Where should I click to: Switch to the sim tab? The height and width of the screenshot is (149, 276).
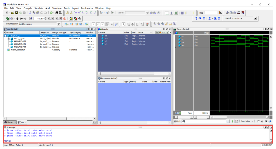(22, 122)
